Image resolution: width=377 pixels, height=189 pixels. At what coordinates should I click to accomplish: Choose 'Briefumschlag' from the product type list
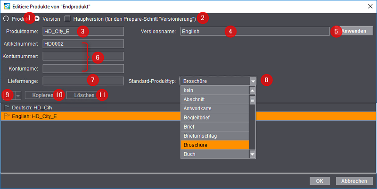click(x=215, y=136)
